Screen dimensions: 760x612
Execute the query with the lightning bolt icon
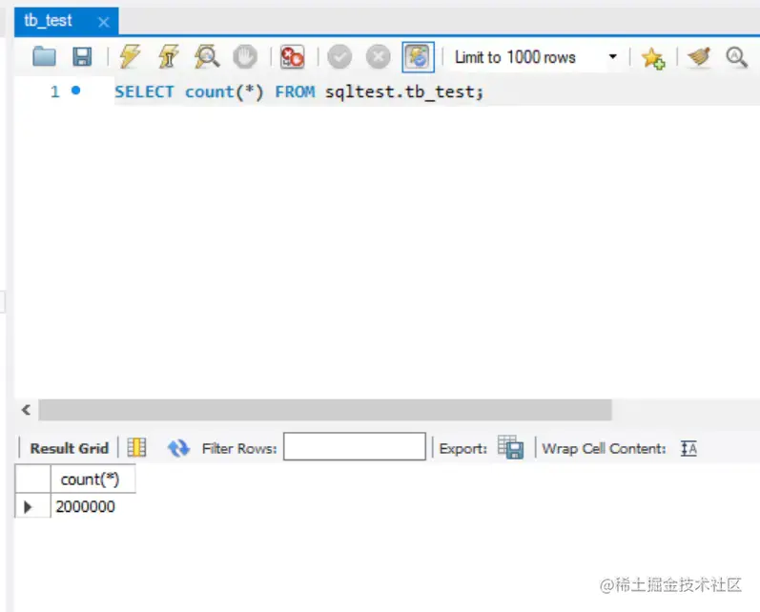click(x=130, y=56)
